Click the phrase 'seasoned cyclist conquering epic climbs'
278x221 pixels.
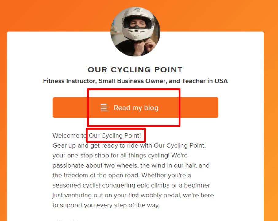coord(106,185)
